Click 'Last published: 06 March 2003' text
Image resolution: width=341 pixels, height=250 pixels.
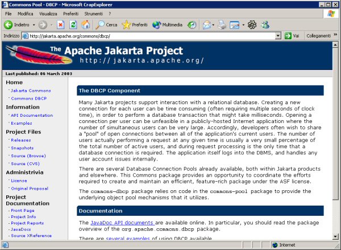click(x=39, y=73)
